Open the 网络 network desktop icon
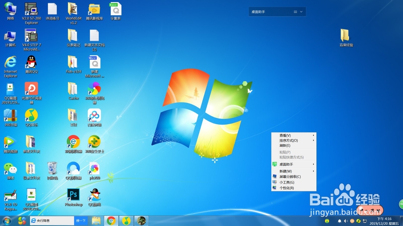 [x=10, y=11]
